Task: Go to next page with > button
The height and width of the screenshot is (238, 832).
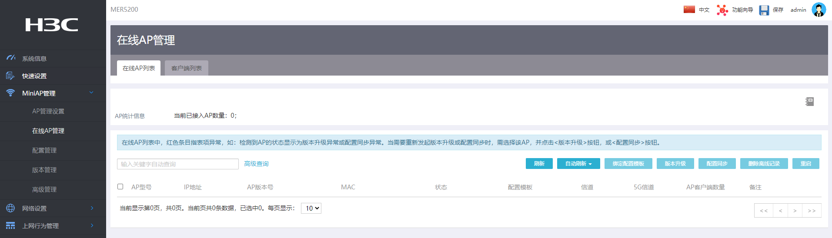Action: coord(795,210)
